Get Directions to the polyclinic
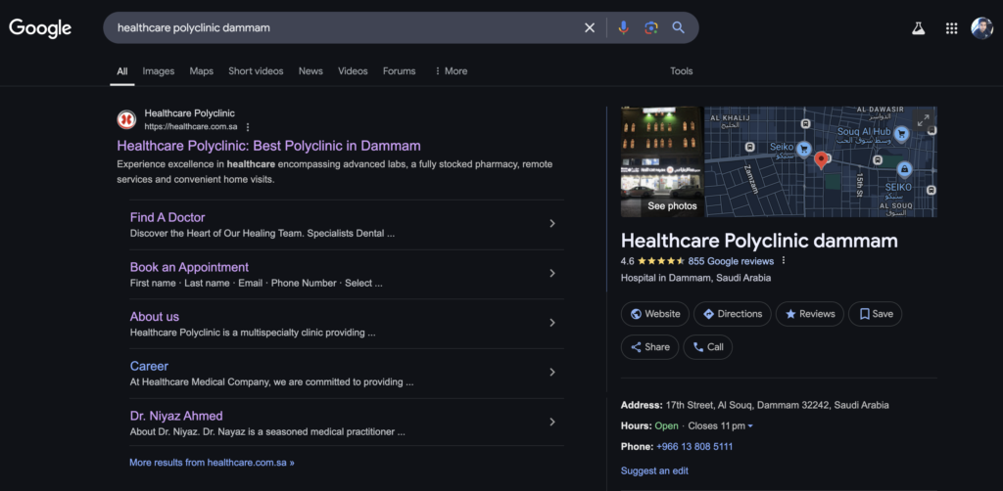1003x491 pixels. point(733,314)
